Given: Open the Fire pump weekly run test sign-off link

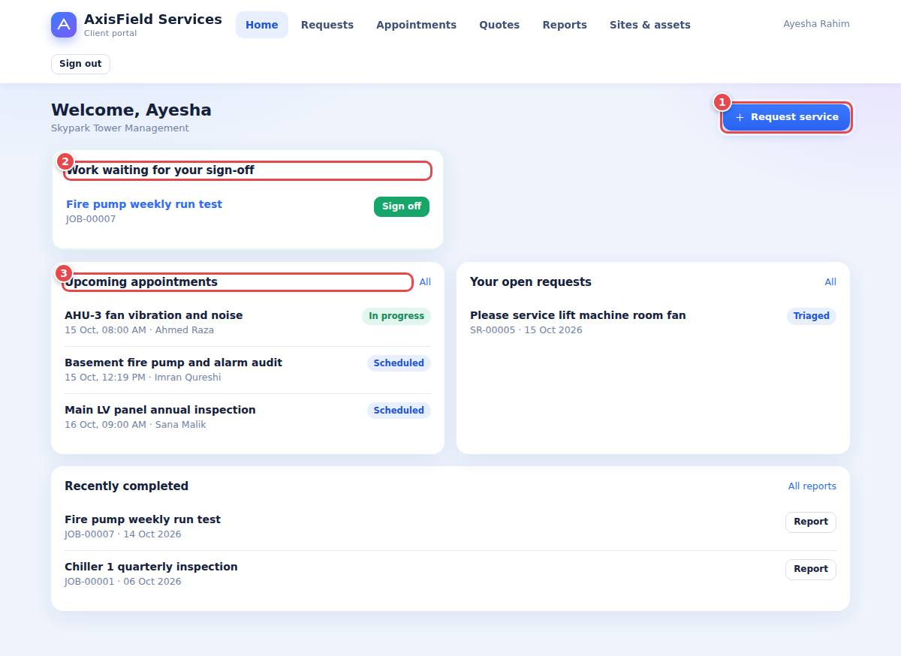Looking at the screenshot, I should point(144,204).
